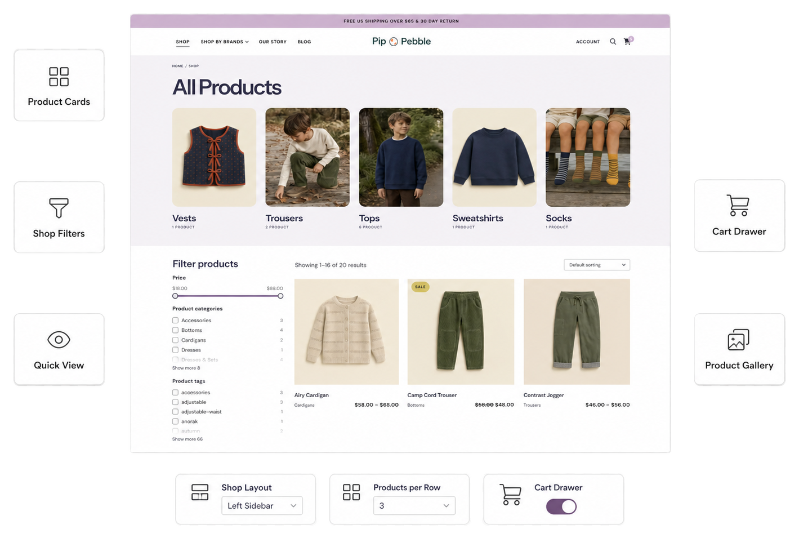
Task: Click the cart icon beside Cart Drawer toggle
Action: click(x=510, y=495)
